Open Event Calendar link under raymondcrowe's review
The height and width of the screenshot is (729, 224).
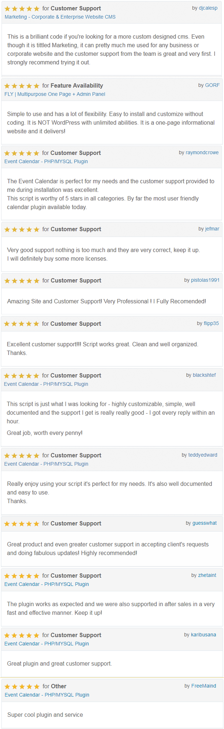(46, 162)
